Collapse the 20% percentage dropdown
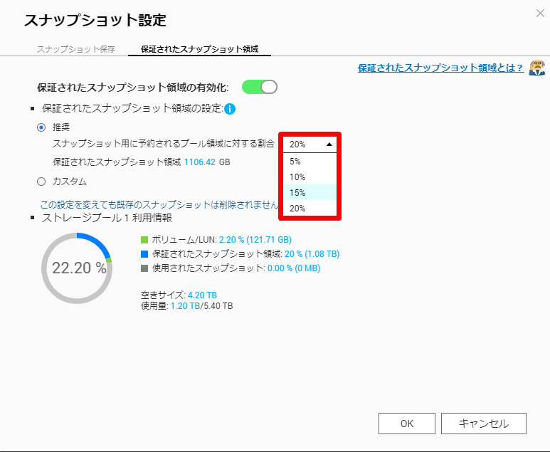Viewport: 550px width, 452px height. click(310, 144)
